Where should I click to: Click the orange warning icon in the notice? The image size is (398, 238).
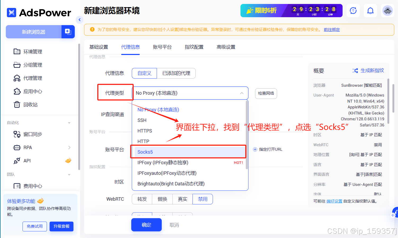tap(92, 29)
